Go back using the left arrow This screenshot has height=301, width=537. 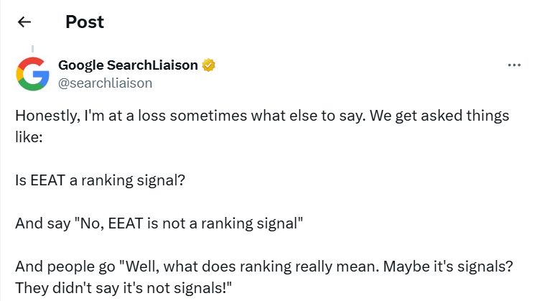click(x=24, y=22)
